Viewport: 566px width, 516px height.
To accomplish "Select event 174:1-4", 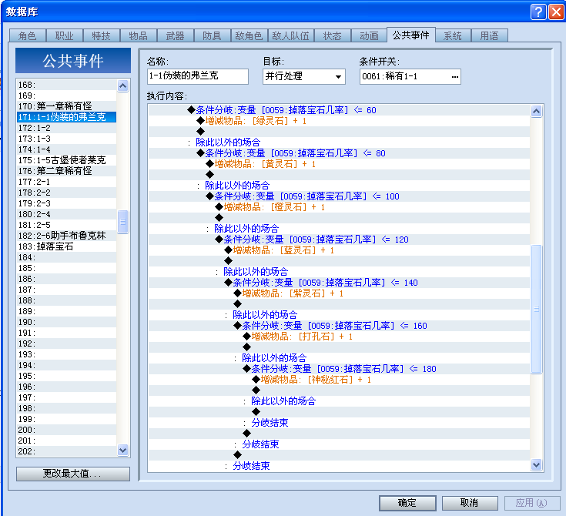I will (x=67, y=149).
